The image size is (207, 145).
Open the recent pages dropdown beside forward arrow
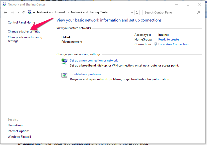pos(18,12)
